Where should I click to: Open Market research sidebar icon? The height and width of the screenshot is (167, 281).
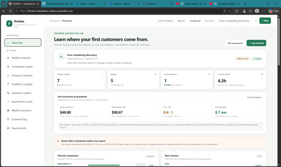[8, 58]
